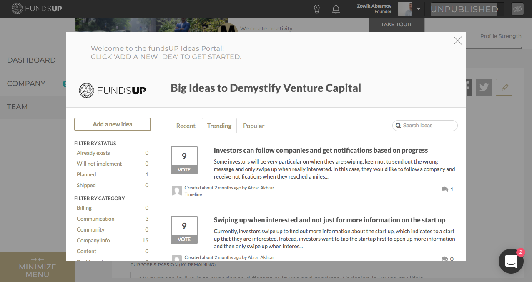532x282 pixels.
Task: Filter by status Will not implement
Action: (99, 164)
